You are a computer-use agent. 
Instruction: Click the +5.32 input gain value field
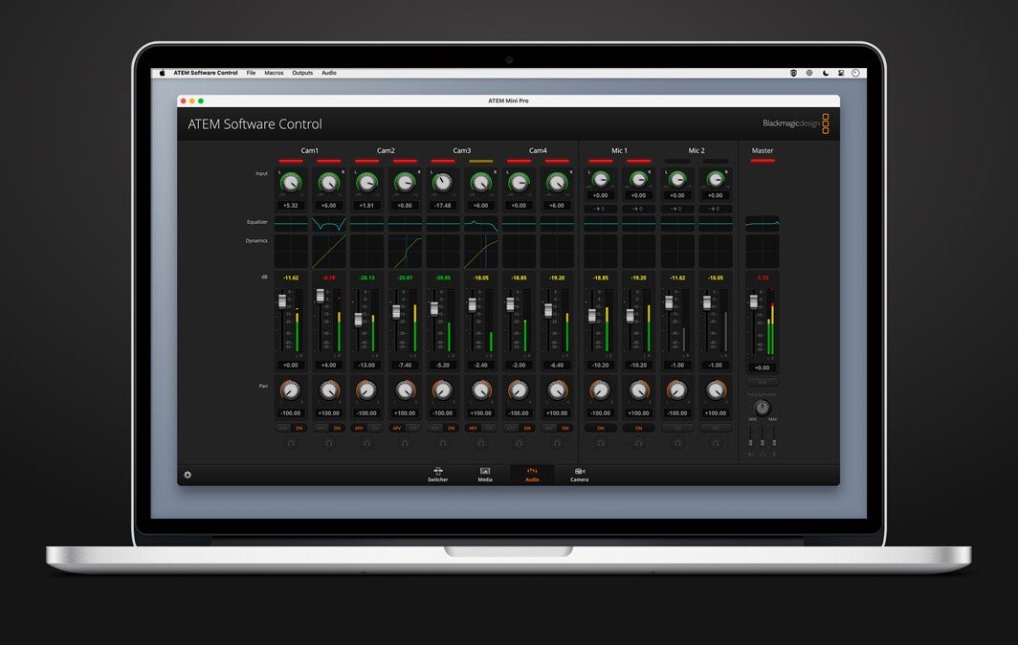[x=291, y=206]
